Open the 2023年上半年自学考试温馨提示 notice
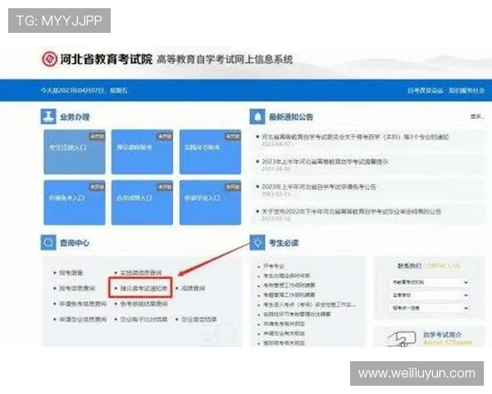The width and height of the screenshot is (492, 394). [x=325, y=162]
